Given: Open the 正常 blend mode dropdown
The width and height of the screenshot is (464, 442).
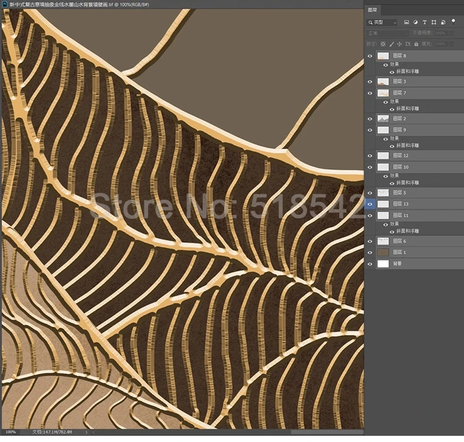Looking at the screenshot, I should tap(389, 33).
